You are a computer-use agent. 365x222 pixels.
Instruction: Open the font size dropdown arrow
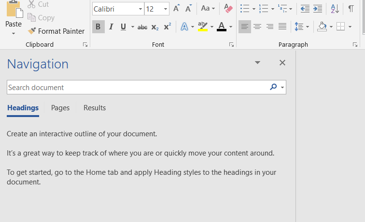pyautogui.click(x=165, y=9)
